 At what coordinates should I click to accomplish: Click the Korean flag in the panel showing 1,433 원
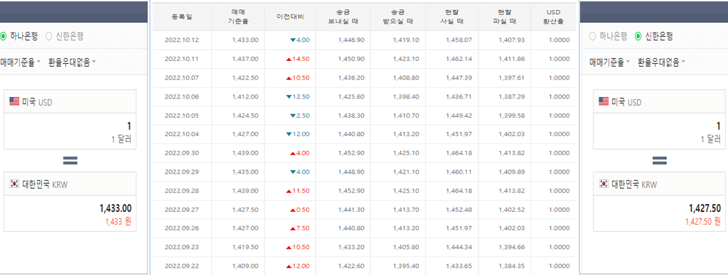pyautogui.click(x=14, y=184)
